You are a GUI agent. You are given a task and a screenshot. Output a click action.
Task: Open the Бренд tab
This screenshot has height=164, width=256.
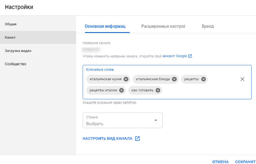tap(208, 26)
